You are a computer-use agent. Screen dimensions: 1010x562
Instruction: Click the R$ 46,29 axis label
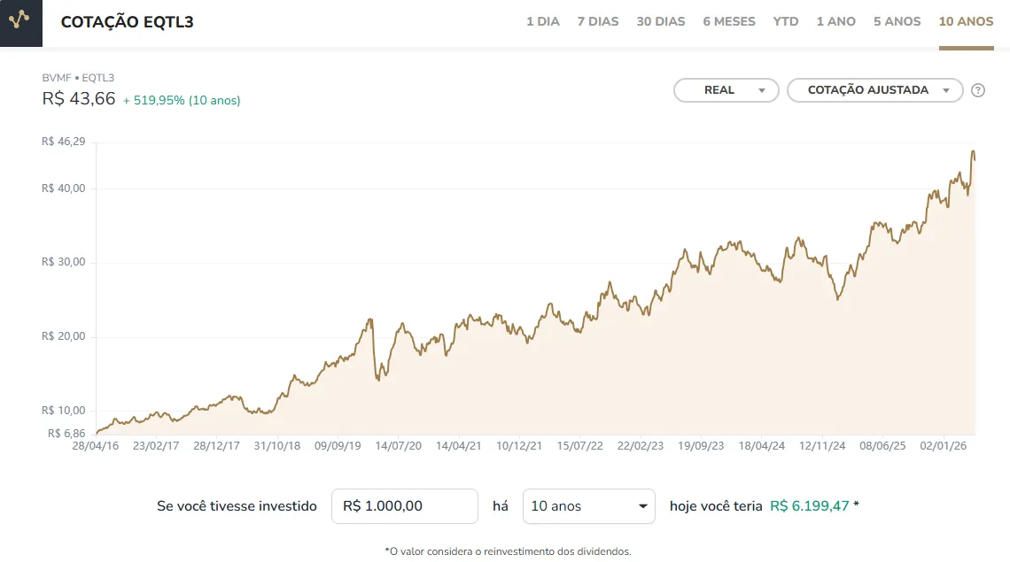[x=63, y=142]
